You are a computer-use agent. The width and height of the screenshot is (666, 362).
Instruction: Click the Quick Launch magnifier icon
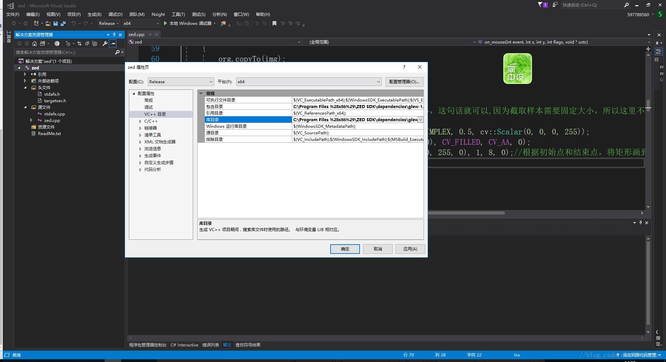626,5
